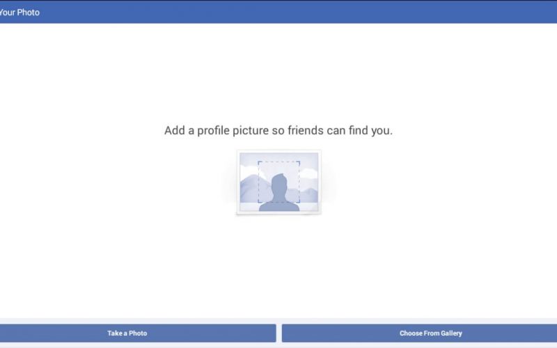This screenshot has width=557, height=348.
Task: Open Choose From Gallery option
Action: [420, 333]
